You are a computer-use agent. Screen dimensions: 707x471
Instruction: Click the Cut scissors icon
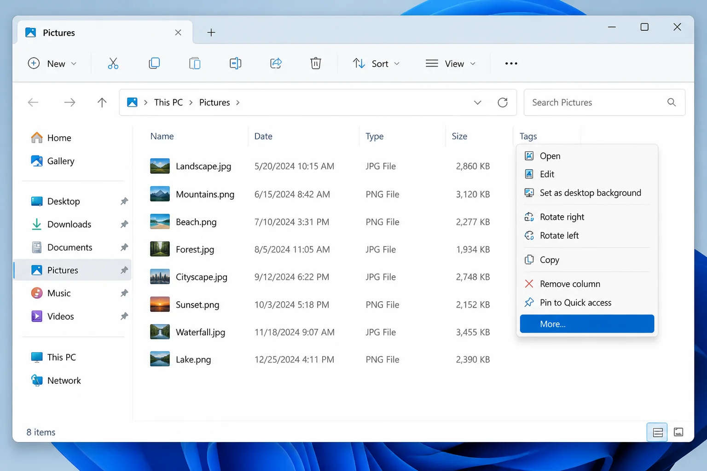[x=113, y=63]
